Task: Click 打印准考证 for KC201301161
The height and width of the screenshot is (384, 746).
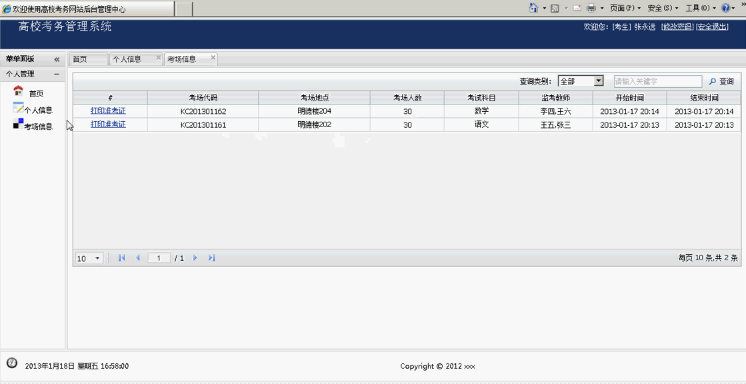Action: [x=108, y=124]
